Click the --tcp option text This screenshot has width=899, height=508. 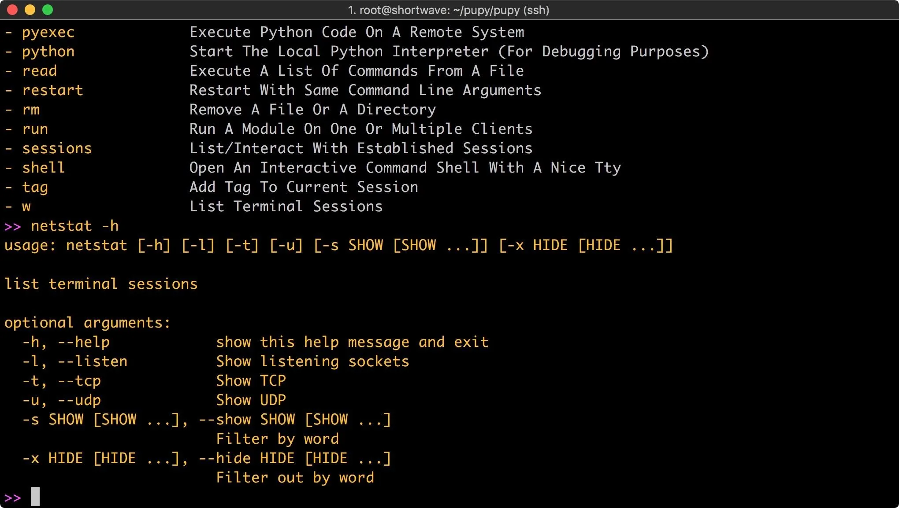pyautogui.click(x=79, y=381)
